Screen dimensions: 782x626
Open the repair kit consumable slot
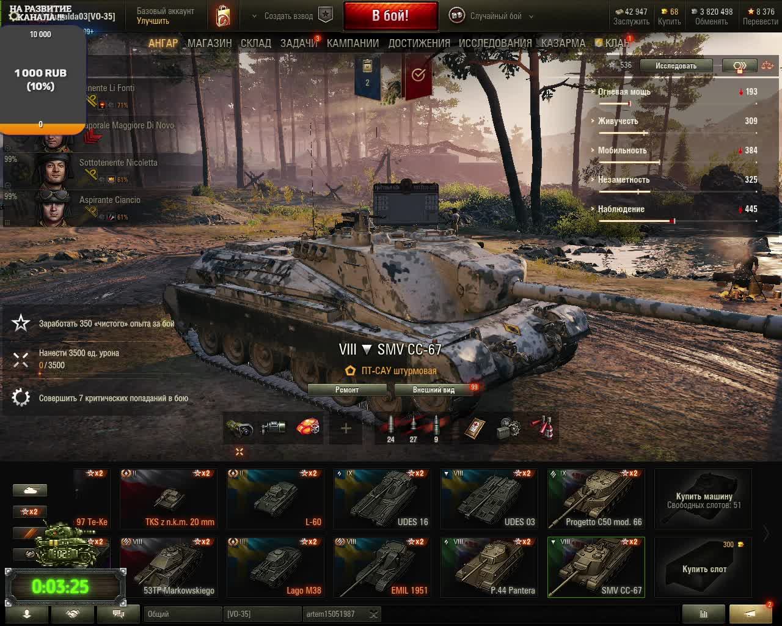(x=508, y=429)
